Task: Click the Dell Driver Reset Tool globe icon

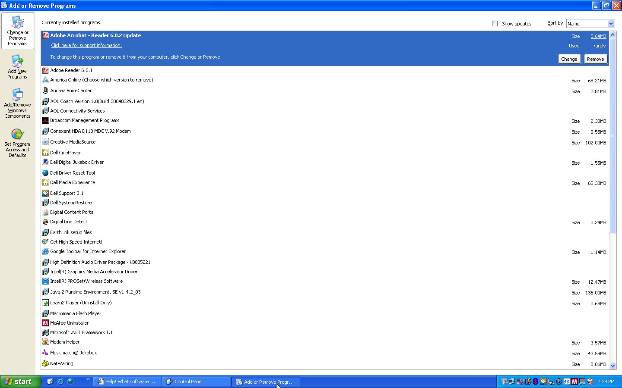Action: click(x=45, y=173)
